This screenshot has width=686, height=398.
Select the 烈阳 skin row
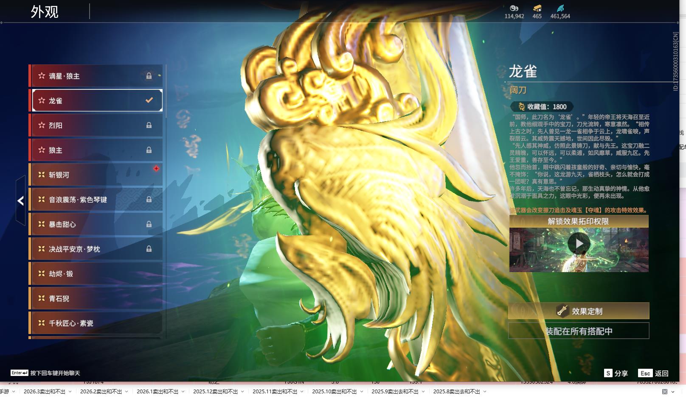(96, 125)
